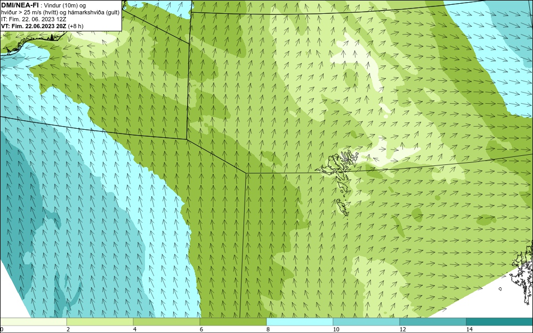Click the 0–2 m/s palest legend swatch
Viewport: 533px width, 333px height.
pos(33,322)
